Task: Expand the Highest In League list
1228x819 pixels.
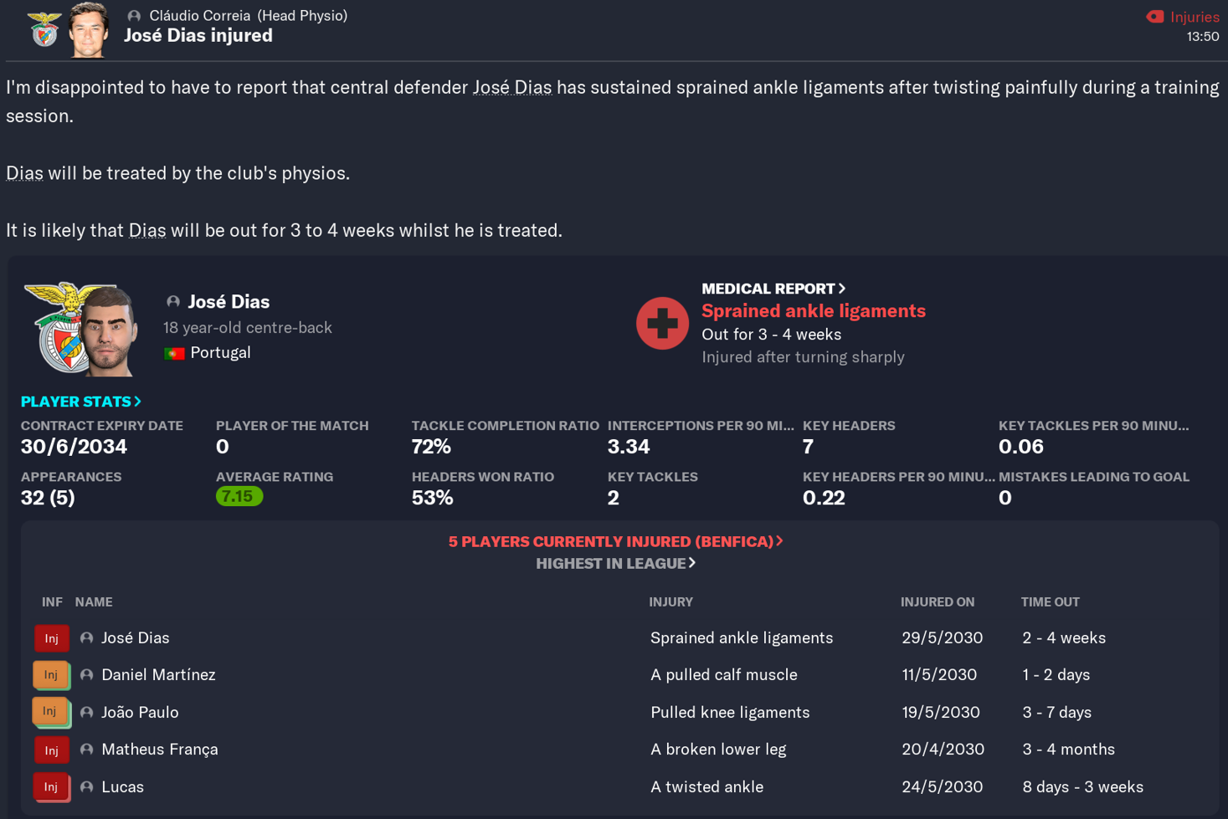Action: tap(615, 563)
